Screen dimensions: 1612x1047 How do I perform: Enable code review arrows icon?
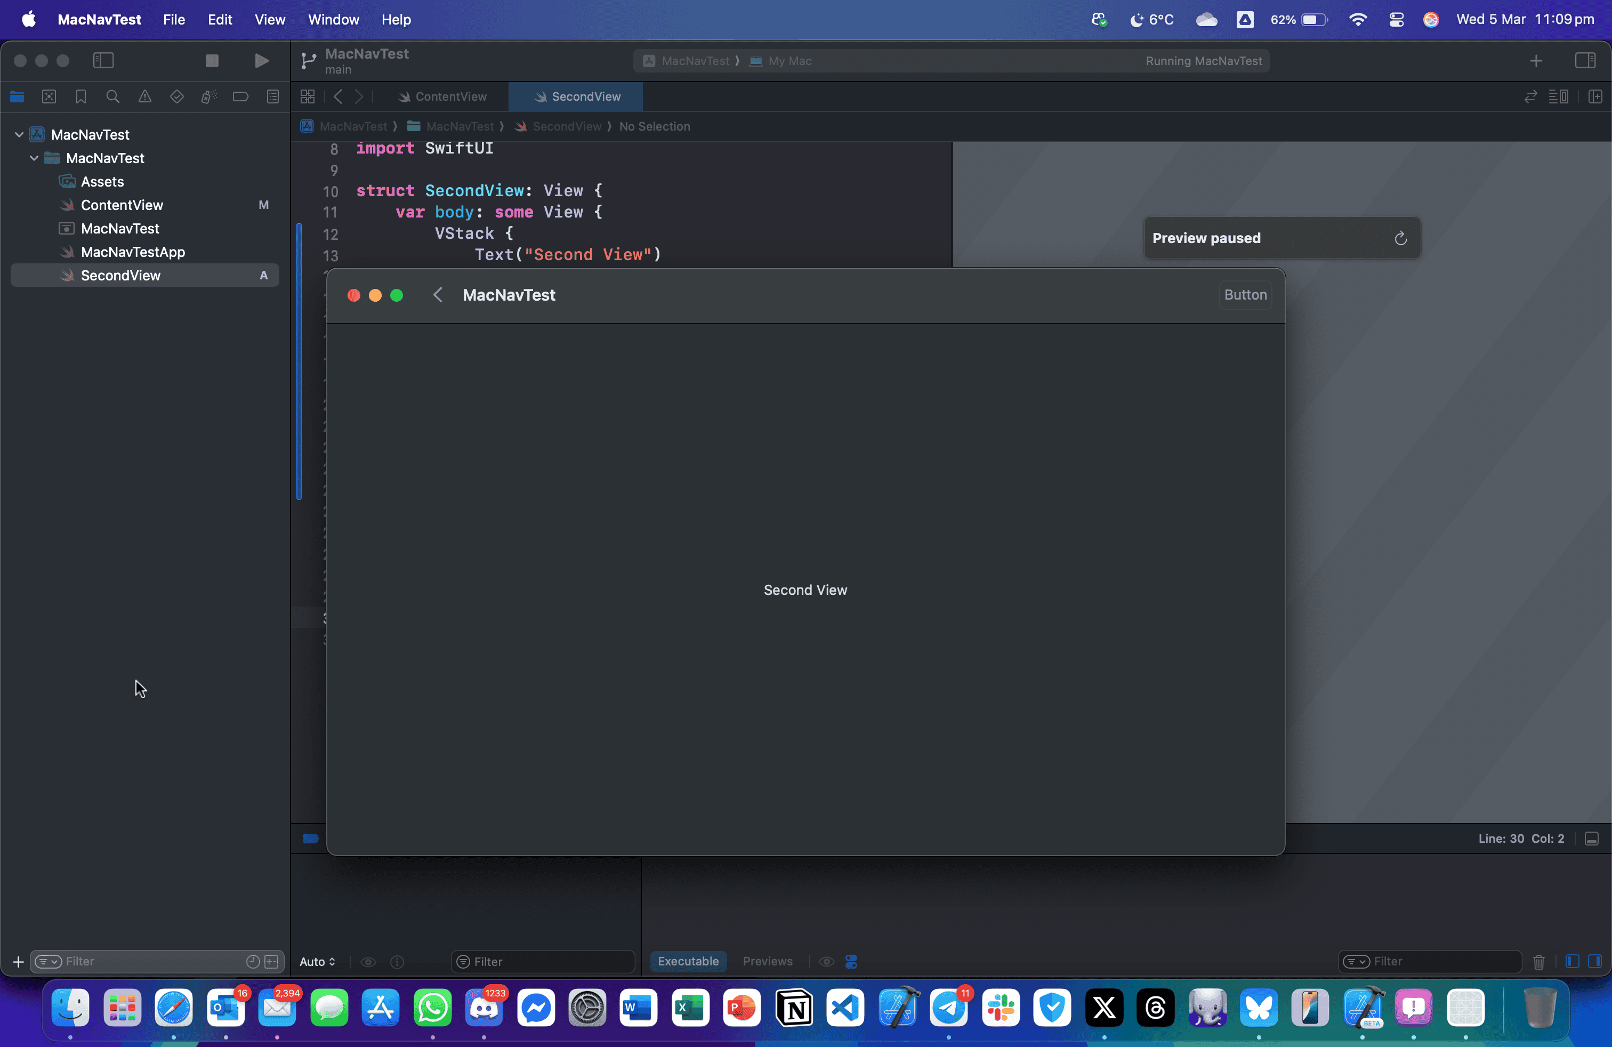click(x=1530, y=97)
